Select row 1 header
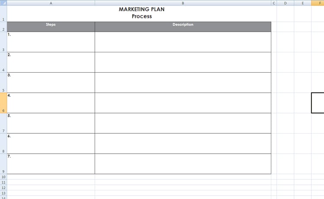The width and height of the screenshot is (324, 199). 3,13
